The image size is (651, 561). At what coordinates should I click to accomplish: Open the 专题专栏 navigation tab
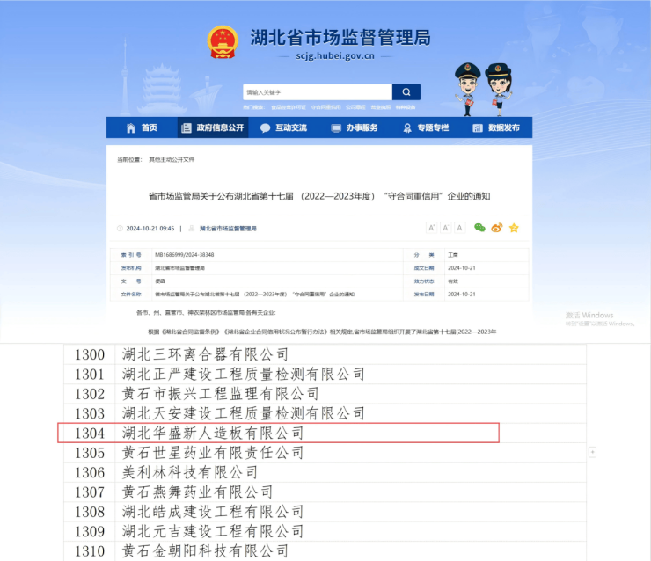426,127
